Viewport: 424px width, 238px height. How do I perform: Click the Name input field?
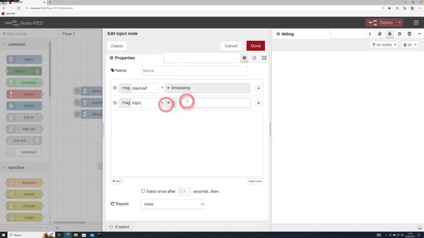[x=194, y=71]
